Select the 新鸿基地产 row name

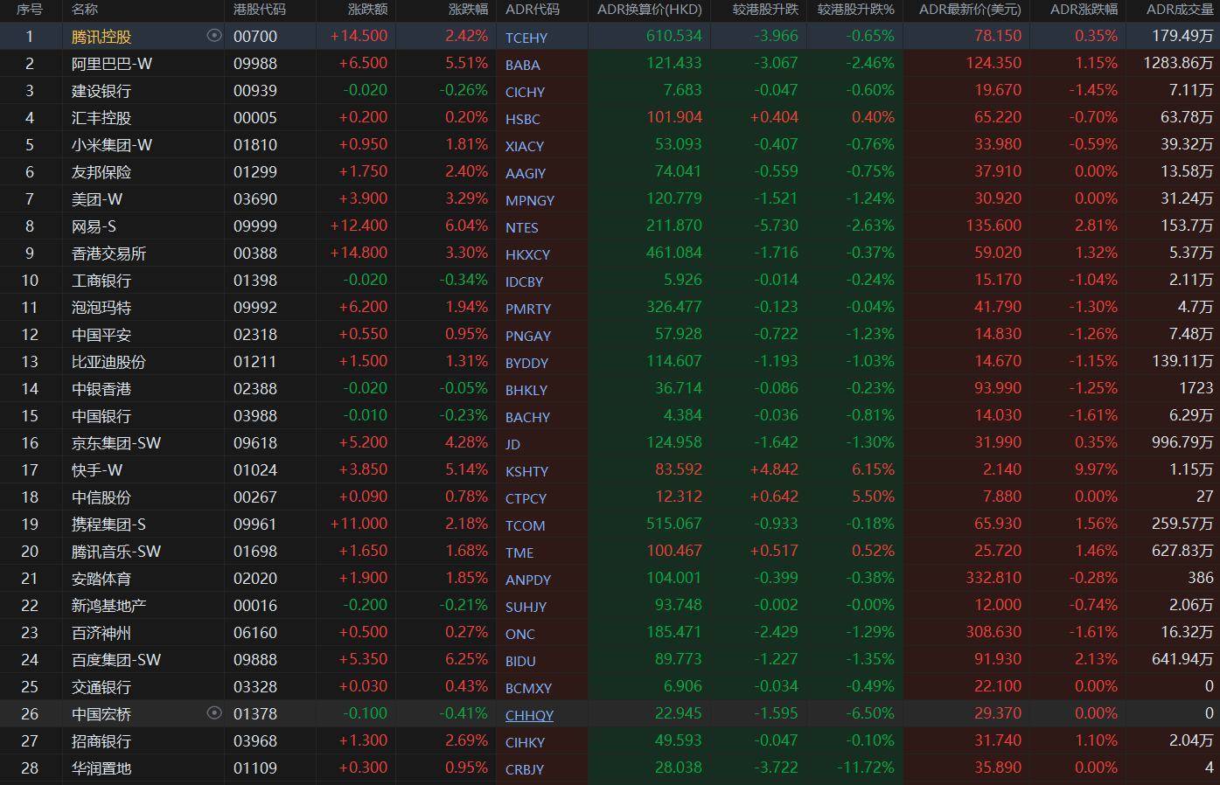tap(109, 606)
